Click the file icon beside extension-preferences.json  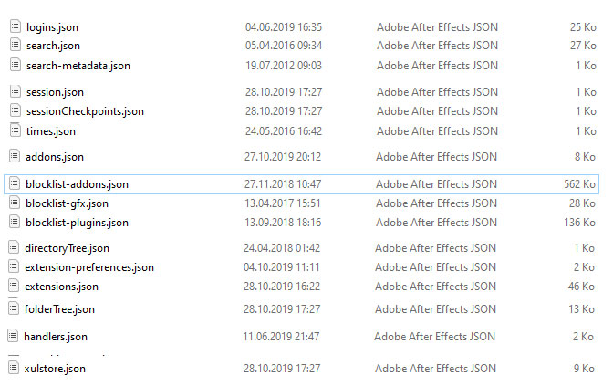[14, 266]
